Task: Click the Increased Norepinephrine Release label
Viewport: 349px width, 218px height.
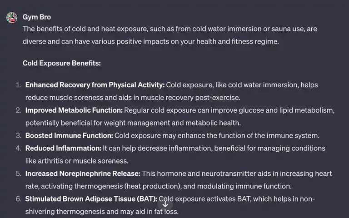Action: pyautogui.click(x=83, y=174)
